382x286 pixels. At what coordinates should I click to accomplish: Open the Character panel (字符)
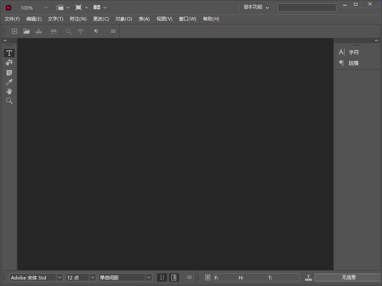click(x=353, y=52)
